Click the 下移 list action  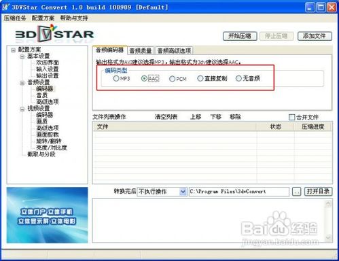pos(216,117)
